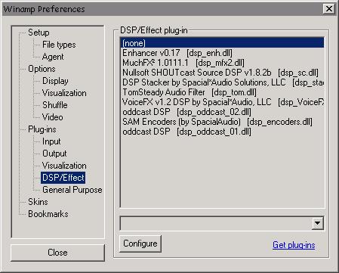Viewport: 339px width, 273px height.
Task: Open Output plug-ins page
Action: pyautogui.click(x=54, y=154)
